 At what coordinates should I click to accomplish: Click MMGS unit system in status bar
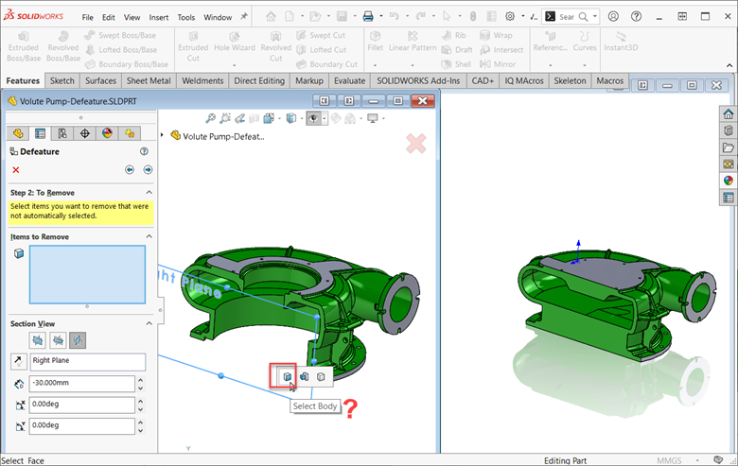point(669,461)
